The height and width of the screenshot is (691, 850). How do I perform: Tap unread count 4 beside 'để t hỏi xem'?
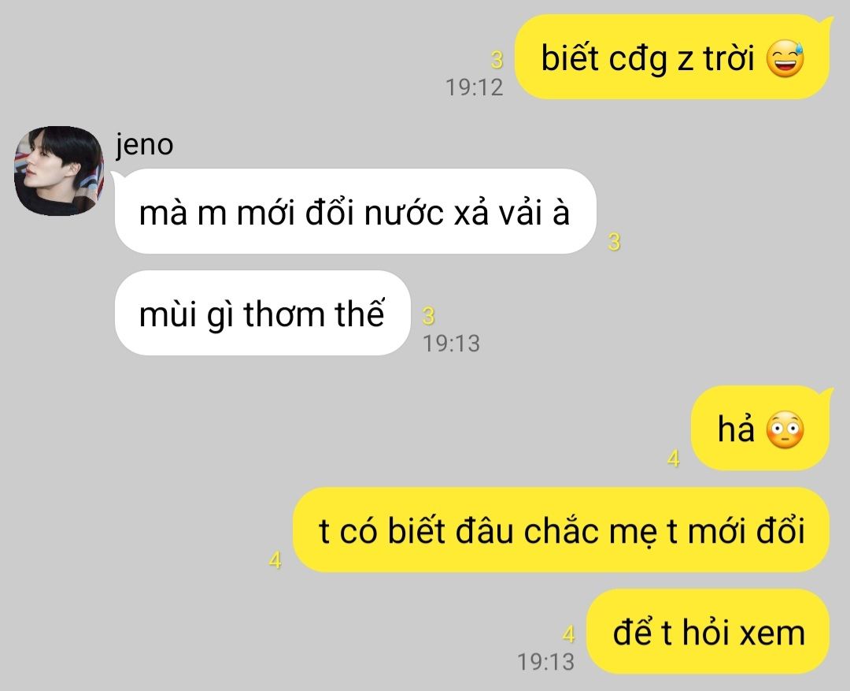coord(569,634)
